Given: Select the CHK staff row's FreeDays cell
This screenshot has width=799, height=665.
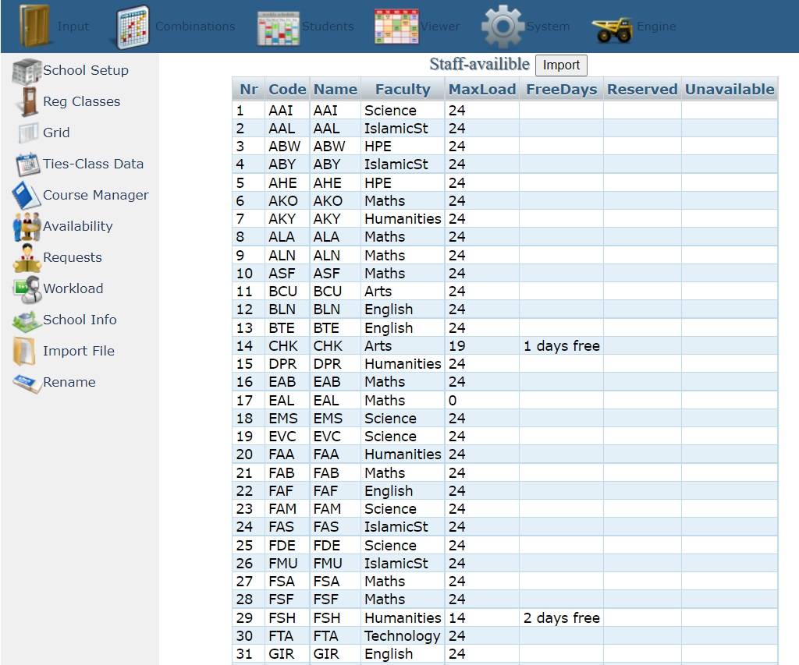Looking at the screenshot, I should pos(561,346).
